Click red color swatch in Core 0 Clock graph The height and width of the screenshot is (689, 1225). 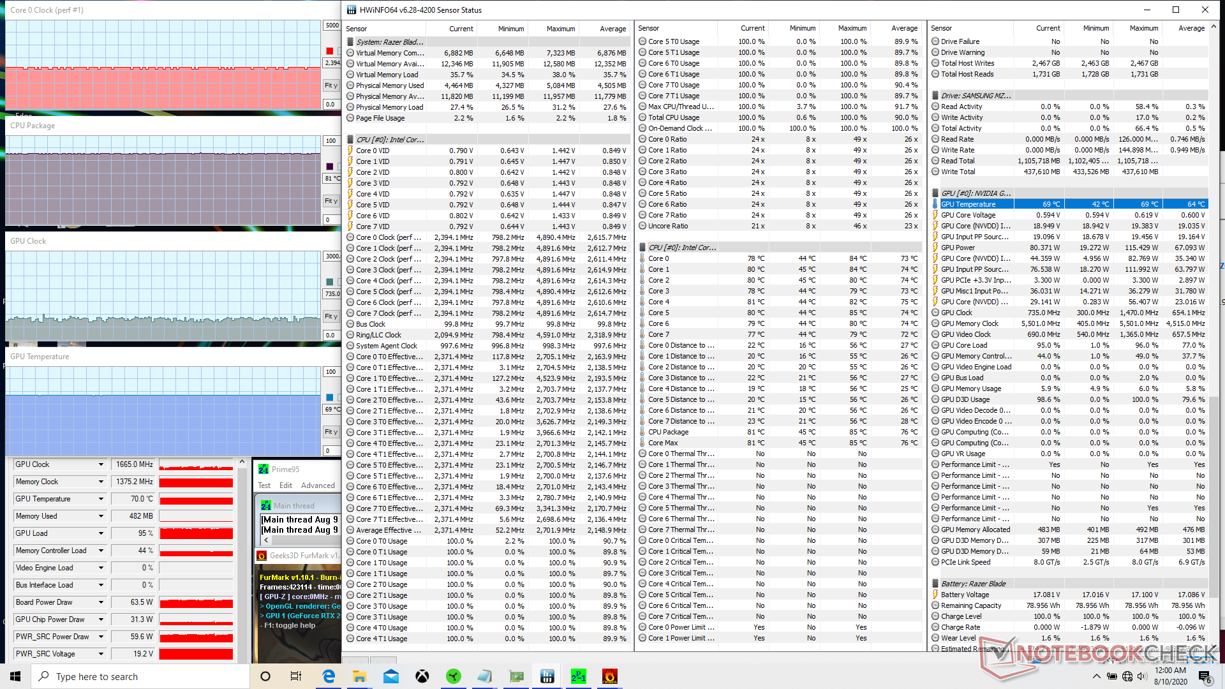330,51
